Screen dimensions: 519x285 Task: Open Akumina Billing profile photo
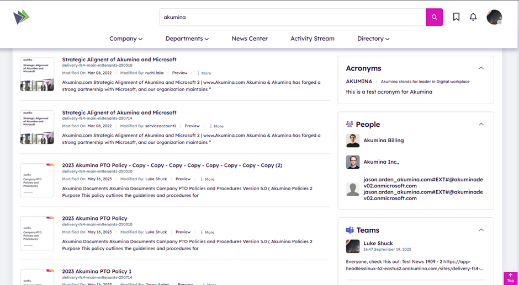[353, 141]
